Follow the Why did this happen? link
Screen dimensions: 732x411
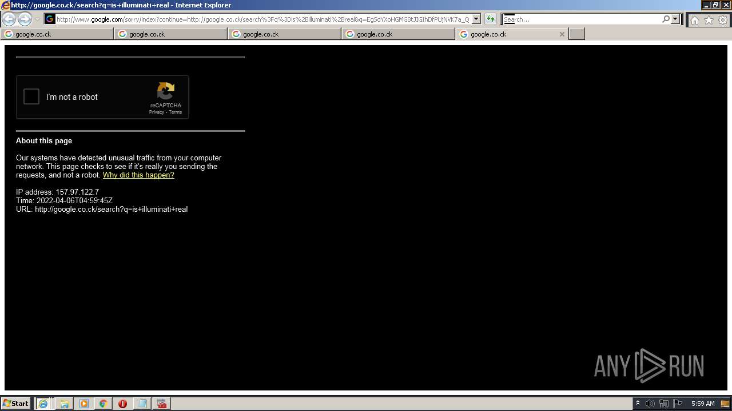pyautogui.click(x=138, y=175)
